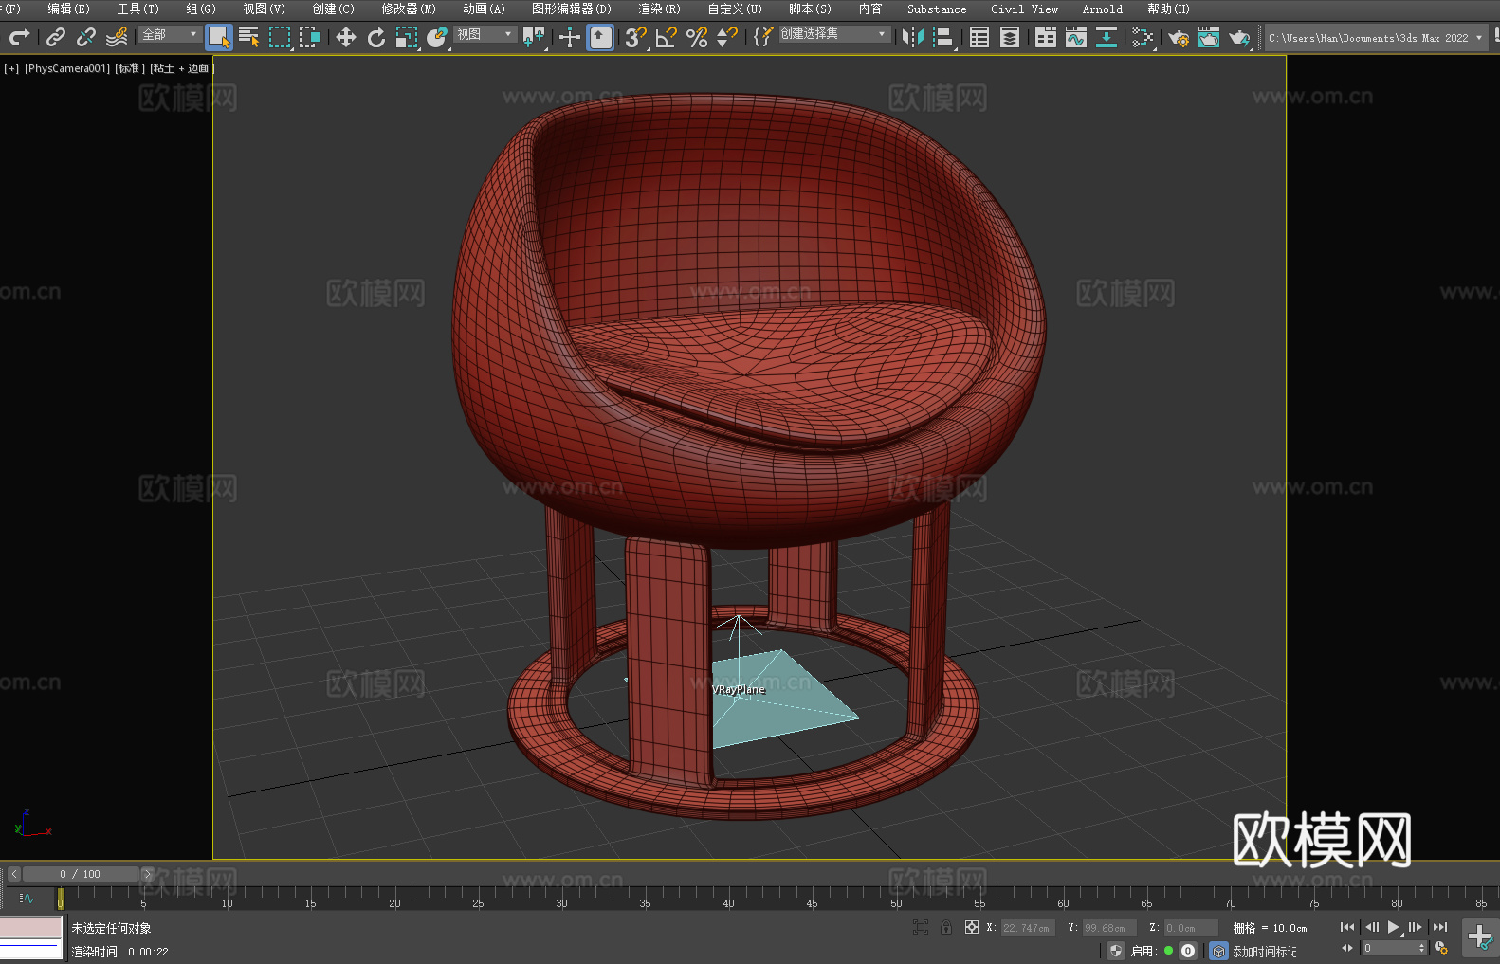Click the 0 / 100 time slider
Viewport: 1500px width, 964px height.
tap(81, 874)
